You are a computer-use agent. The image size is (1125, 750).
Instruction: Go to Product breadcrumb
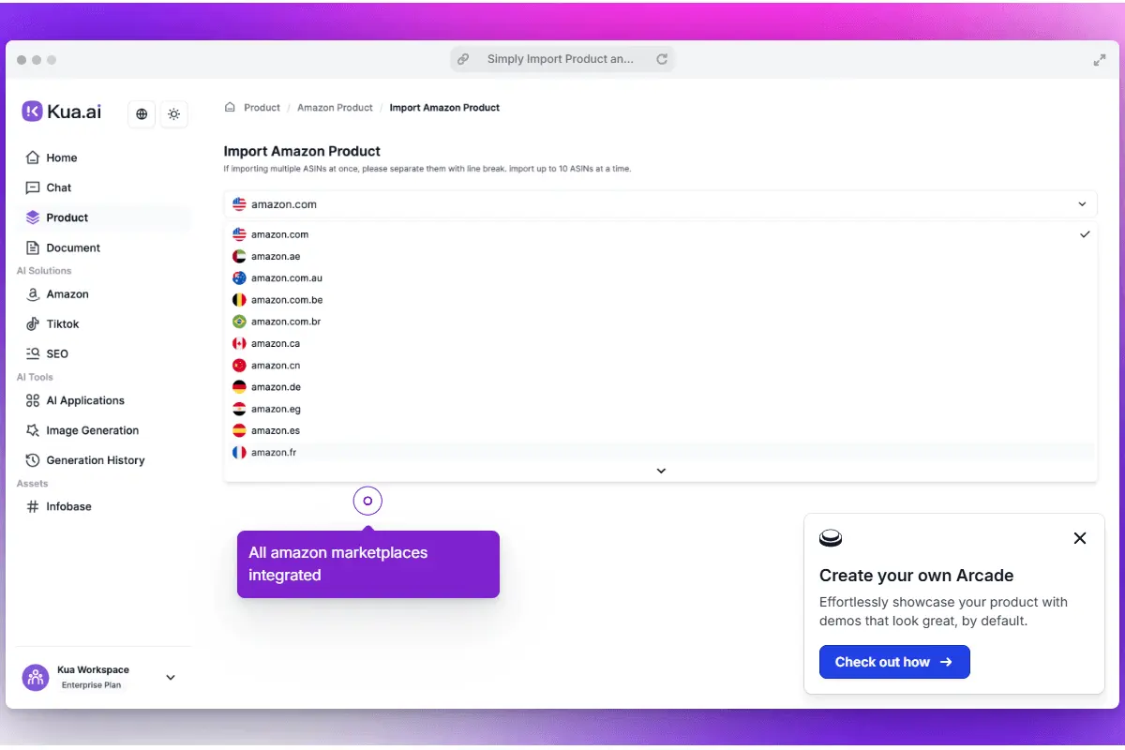click(262, 108)
